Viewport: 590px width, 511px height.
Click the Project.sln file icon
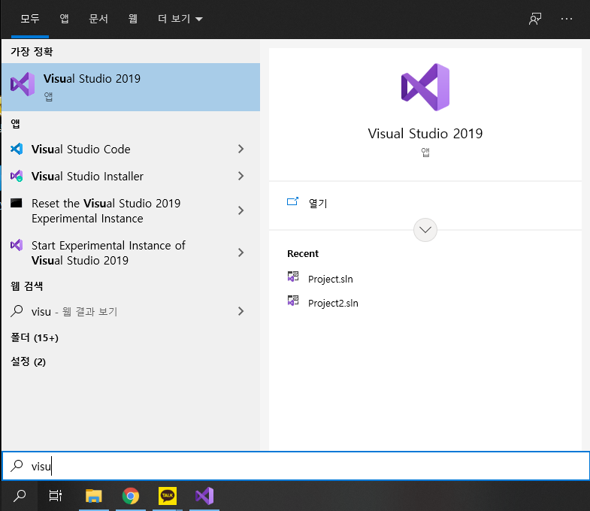tap(293, 277)
